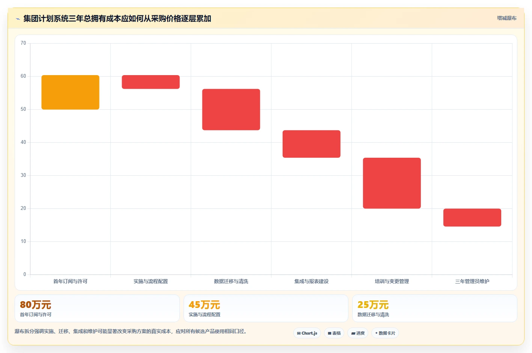Click the y-axis value 60

coord(23,76)
